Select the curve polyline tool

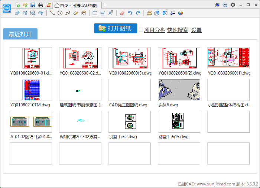point(68,13)
